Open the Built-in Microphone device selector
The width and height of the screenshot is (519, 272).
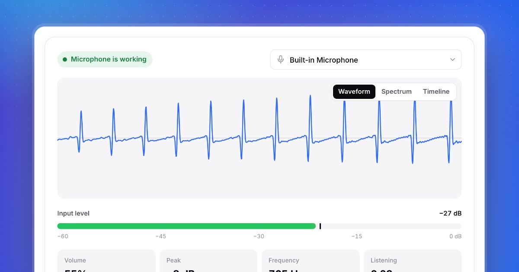tap(366, 60)
